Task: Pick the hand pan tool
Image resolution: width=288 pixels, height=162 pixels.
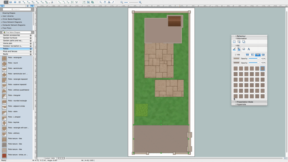Action: [x=105, y=2]
